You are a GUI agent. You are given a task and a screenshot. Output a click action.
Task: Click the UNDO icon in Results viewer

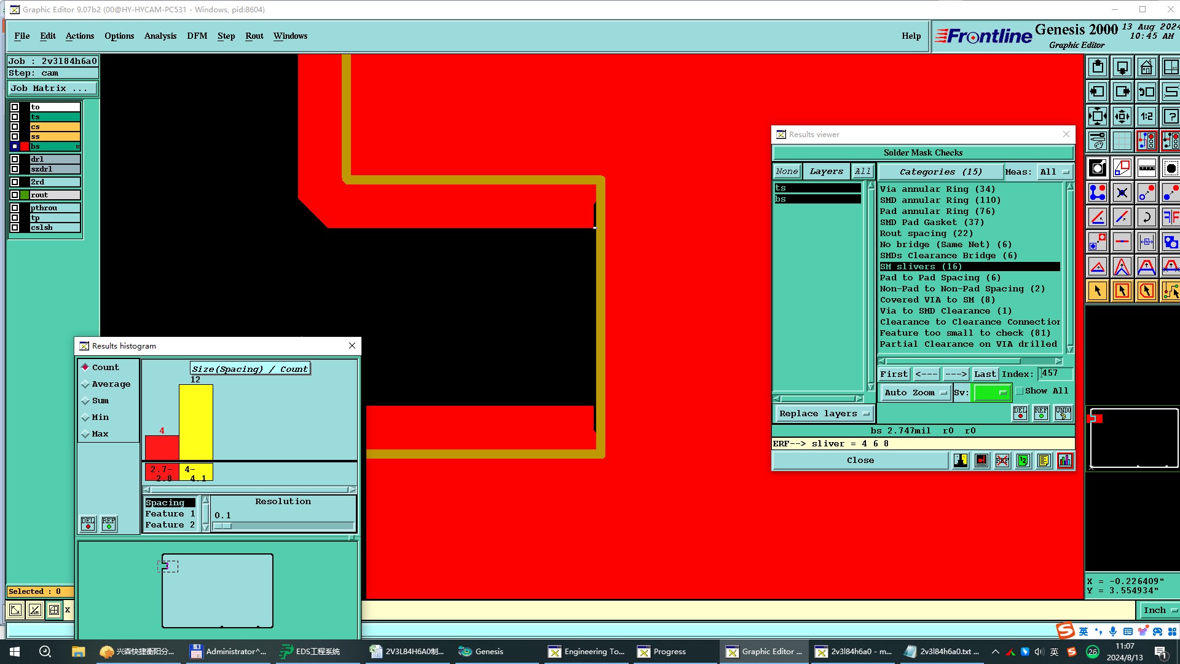click(x=1063, y=413)
